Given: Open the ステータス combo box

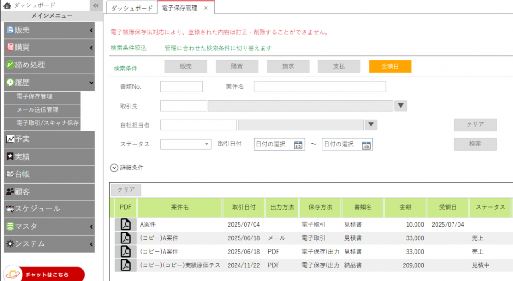Looking at the screenshot, I should point(186,144).
